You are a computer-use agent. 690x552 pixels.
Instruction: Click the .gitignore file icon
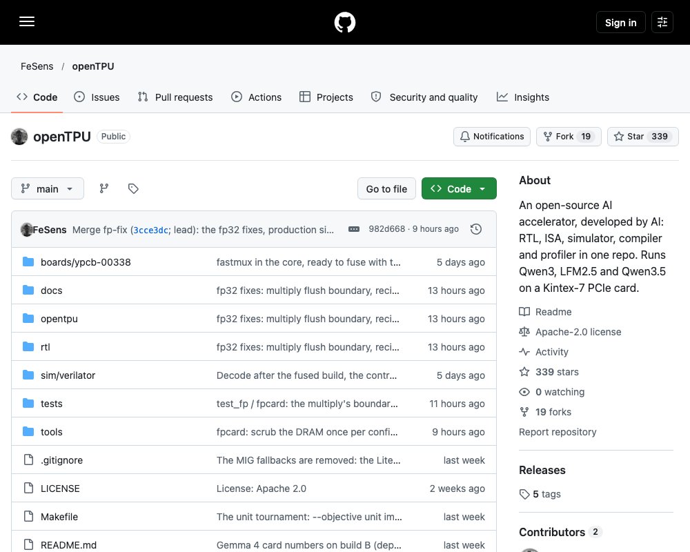[x=28, y=460]
